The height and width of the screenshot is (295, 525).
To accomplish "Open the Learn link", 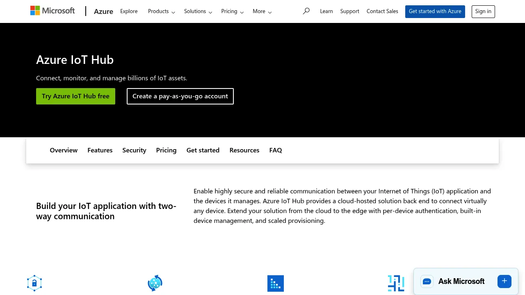I will point(326,11).
